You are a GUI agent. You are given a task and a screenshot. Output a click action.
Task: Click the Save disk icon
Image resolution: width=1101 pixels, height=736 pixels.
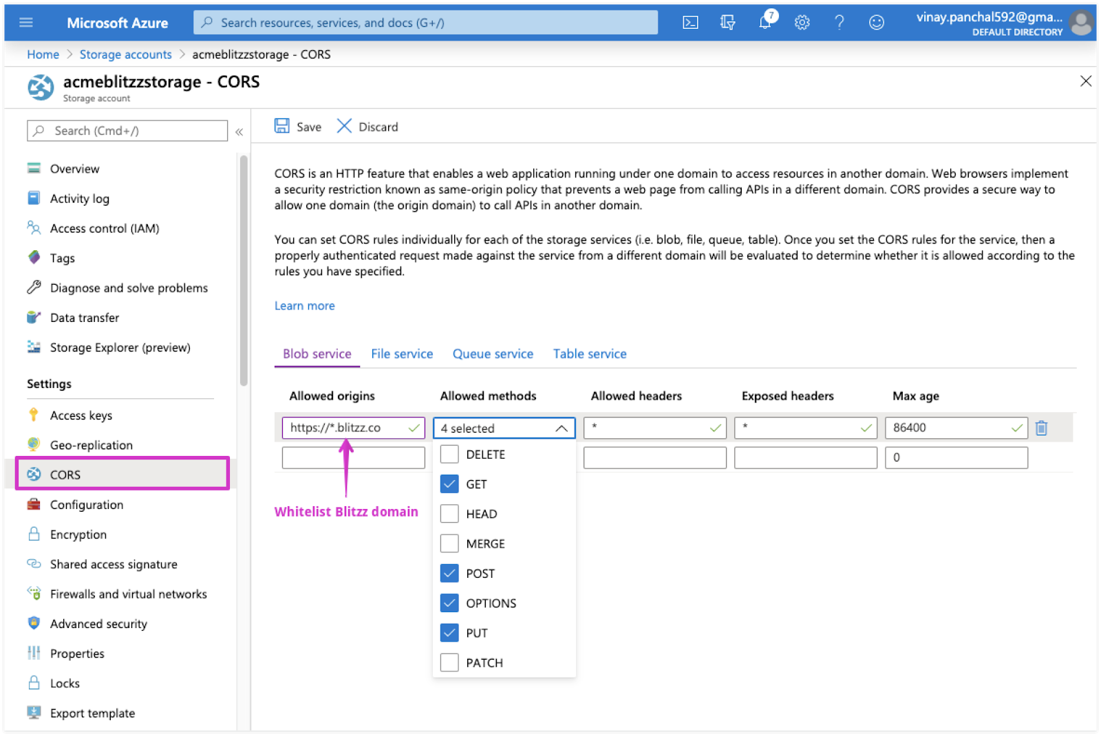282,126
